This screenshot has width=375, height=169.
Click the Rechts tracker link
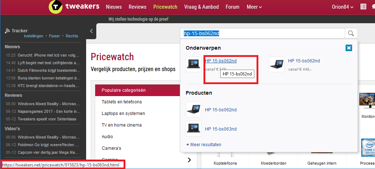(72, 36)
